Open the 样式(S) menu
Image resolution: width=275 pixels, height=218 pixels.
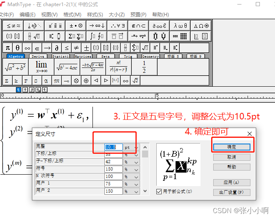coord(95,15)
